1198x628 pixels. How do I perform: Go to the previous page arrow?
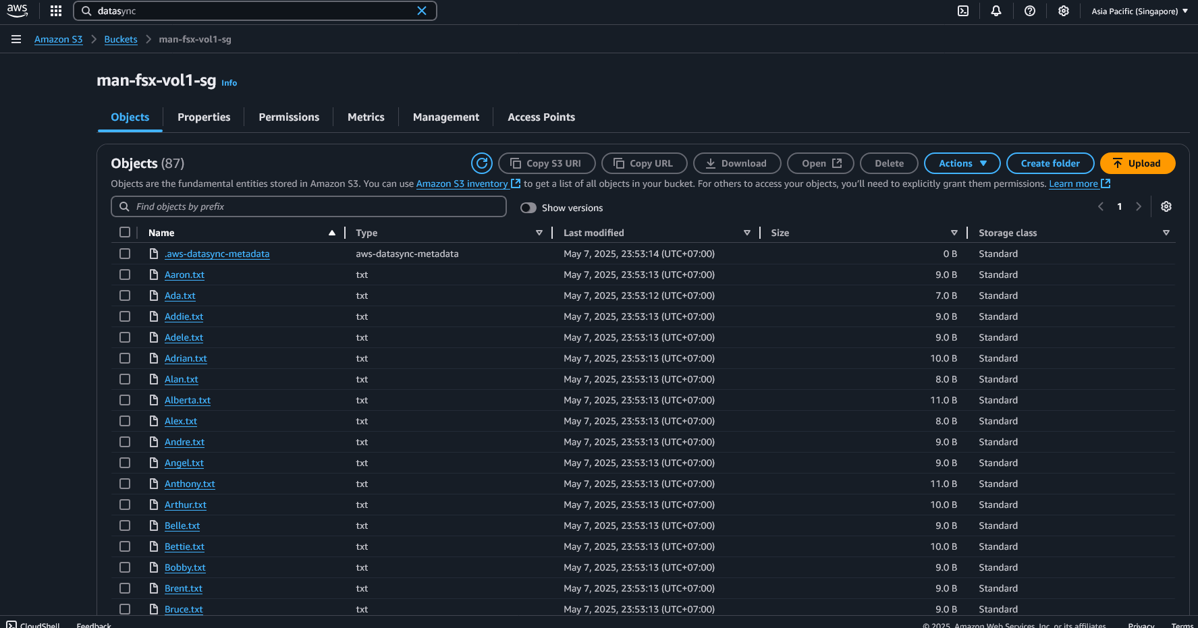click(1101, 206)
